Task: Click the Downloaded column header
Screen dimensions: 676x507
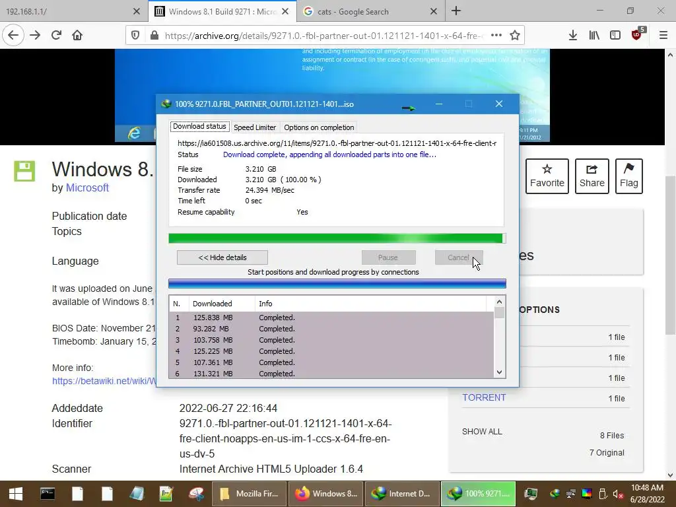Action: [222, 304]
